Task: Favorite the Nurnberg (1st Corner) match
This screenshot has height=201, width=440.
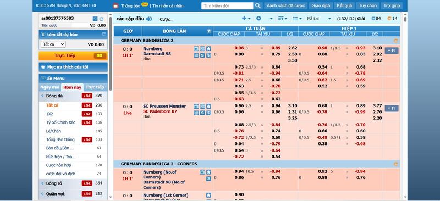Action: (208, 195)
